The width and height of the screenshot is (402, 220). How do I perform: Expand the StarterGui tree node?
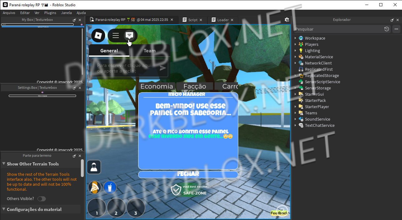click(295, 94)
